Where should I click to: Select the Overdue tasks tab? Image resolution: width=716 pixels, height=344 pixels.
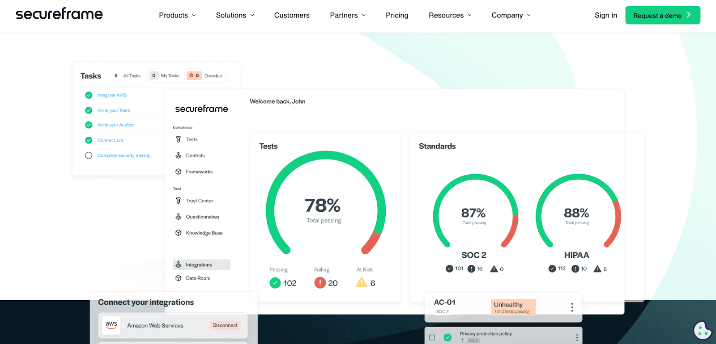point(205,76)
